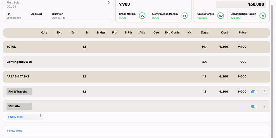Open the PM & Travels three-dot menu
Viewport: 276px width, 138px height.
(265, 92)
